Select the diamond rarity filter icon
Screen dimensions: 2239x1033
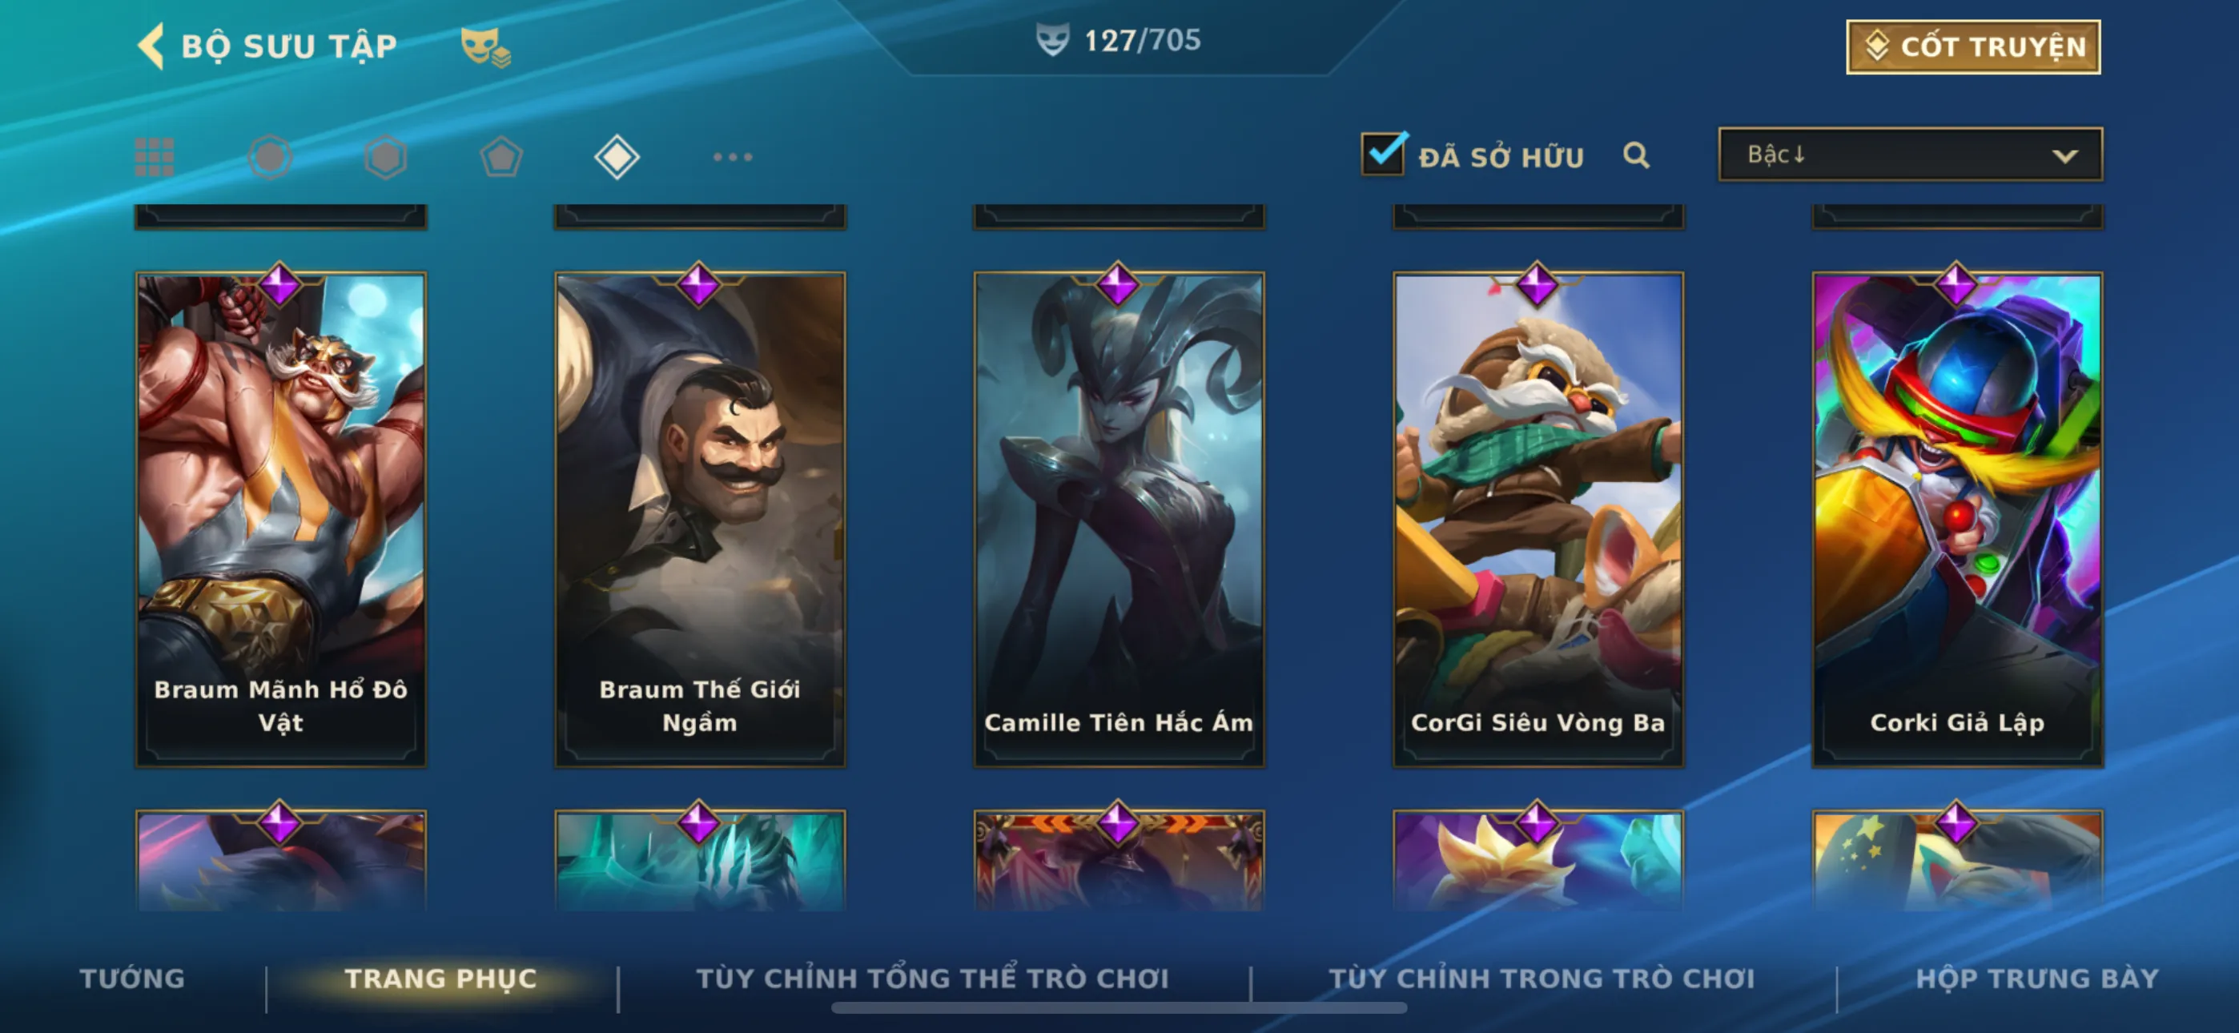pyautogui.click(x=617, y=158)
